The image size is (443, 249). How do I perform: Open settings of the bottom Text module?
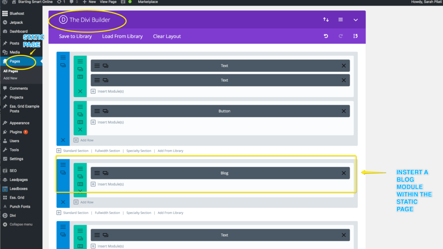click(97, 235)
